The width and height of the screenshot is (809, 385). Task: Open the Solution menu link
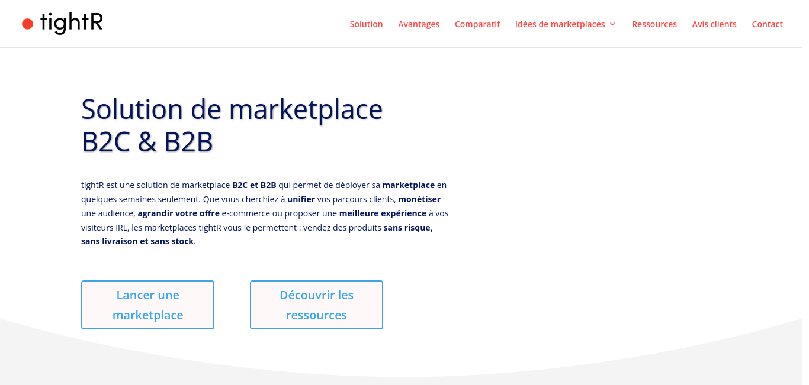tap(366, 24)
